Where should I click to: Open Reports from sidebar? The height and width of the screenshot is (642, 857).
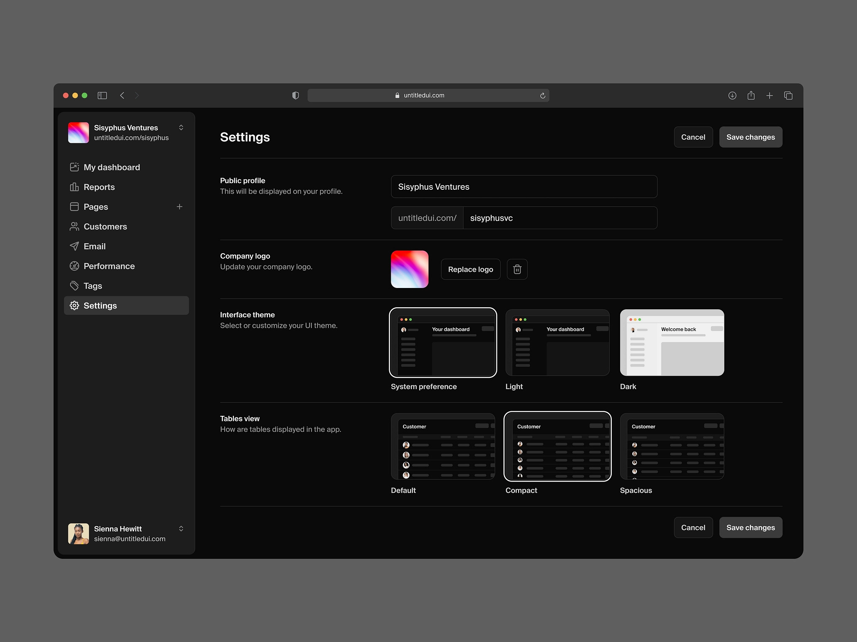[x=126, y=187]
